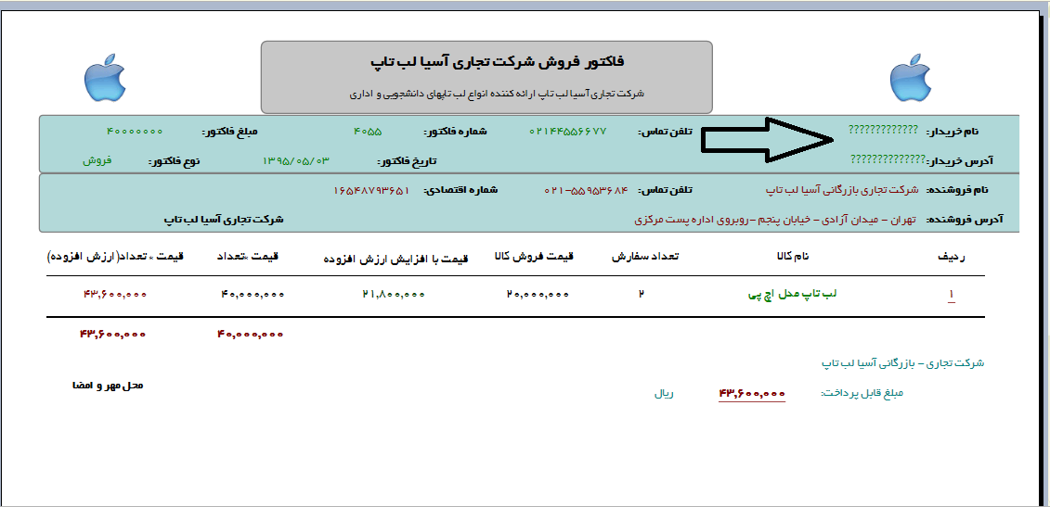Click the نام کالا column header

click(x=792, y=256)
